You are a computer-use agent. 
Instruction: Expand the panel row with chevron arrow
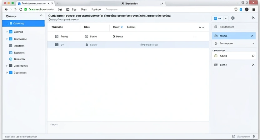(x=253, y=43)
